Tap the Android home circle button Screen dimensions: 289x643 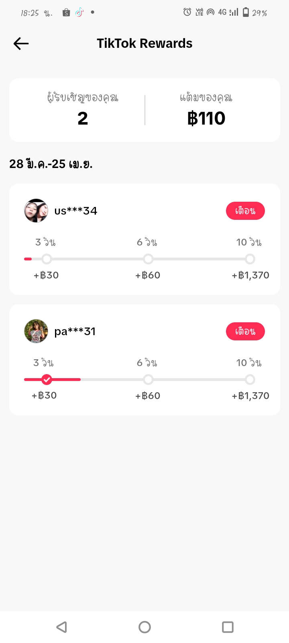coord(144,627)
